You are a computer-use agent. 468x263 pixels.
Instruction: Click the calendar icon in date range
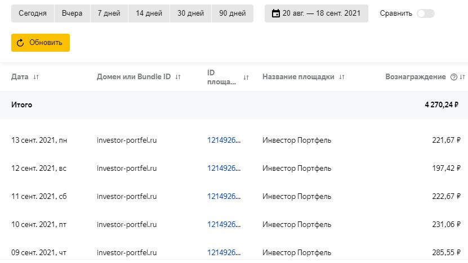(276, 13)
